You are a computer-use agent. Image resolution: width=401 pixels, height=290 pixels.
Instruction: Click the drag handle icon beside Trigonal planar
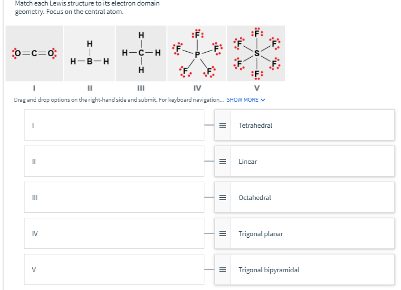[x=223, y=234]
